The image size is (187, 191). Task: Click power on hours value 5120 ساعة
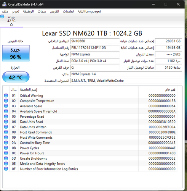[x=169, y=68]
